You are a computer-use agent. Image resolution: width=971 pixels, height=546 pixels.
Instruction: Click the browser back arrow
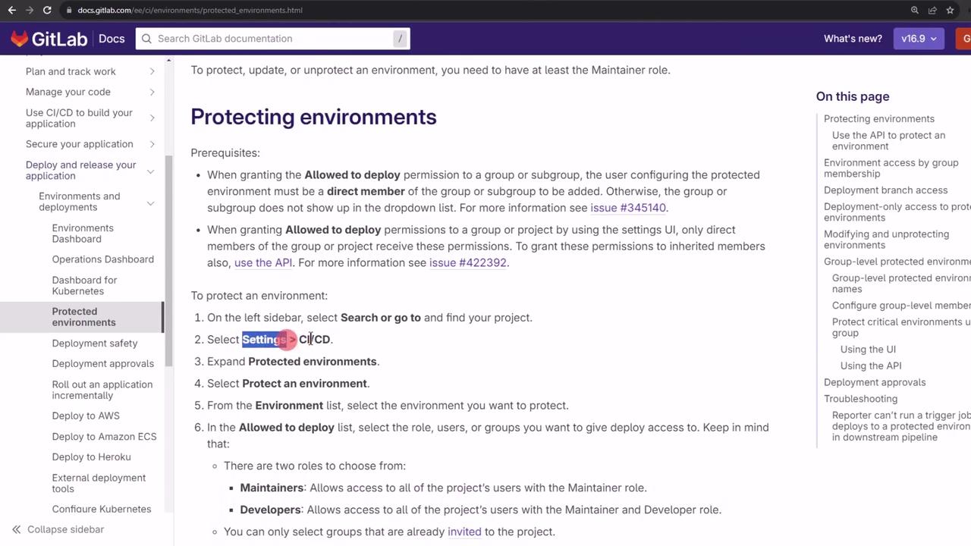click(11, 10)
